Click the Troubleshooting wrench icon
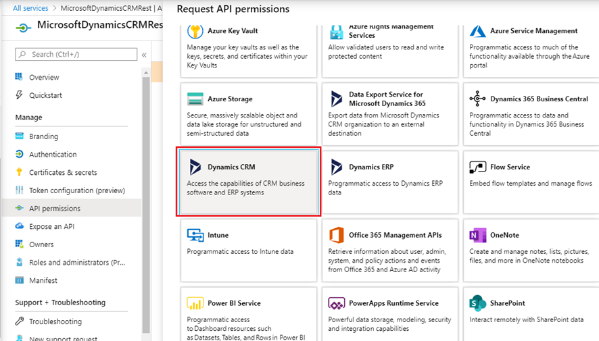 [x=19, y=321]
